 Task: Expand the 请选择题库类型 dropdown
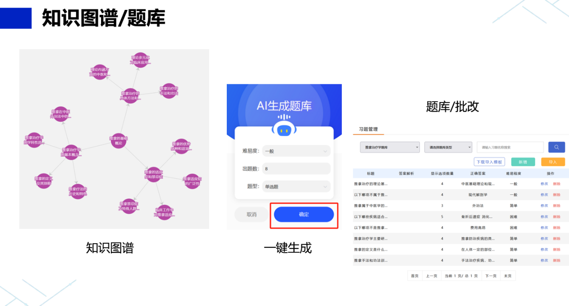448,147
